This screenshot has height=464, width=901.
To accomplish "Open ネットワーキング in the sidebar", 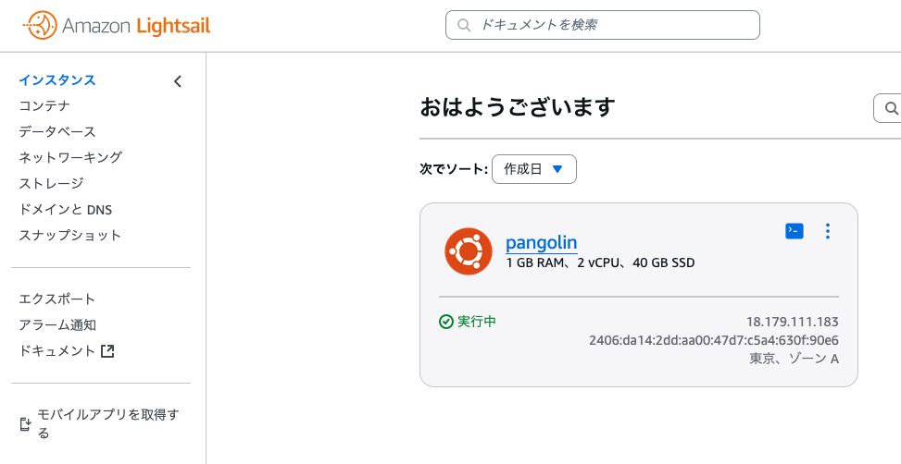I will coord(70,158).
